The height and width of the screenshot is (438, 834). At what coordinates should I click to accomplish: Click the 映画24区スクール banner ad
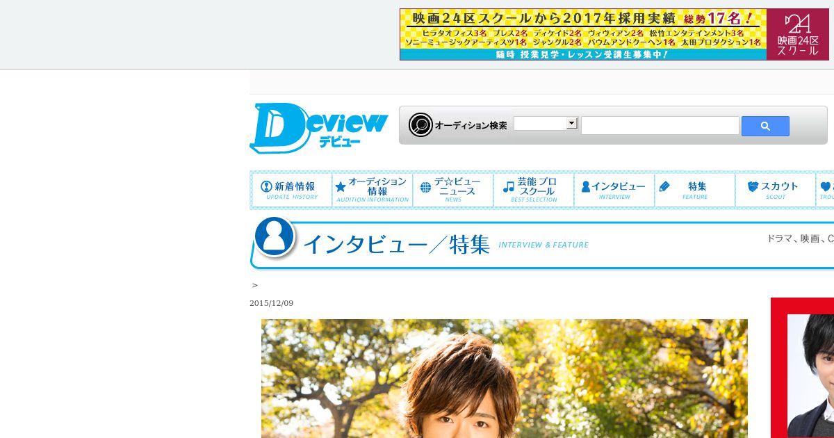[614, 34]
